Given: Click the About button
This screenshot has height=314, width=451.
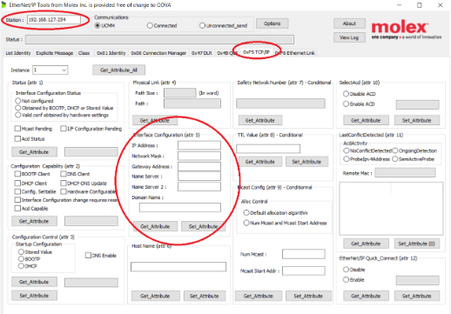Looking at the screenshot, I should 349,23.
